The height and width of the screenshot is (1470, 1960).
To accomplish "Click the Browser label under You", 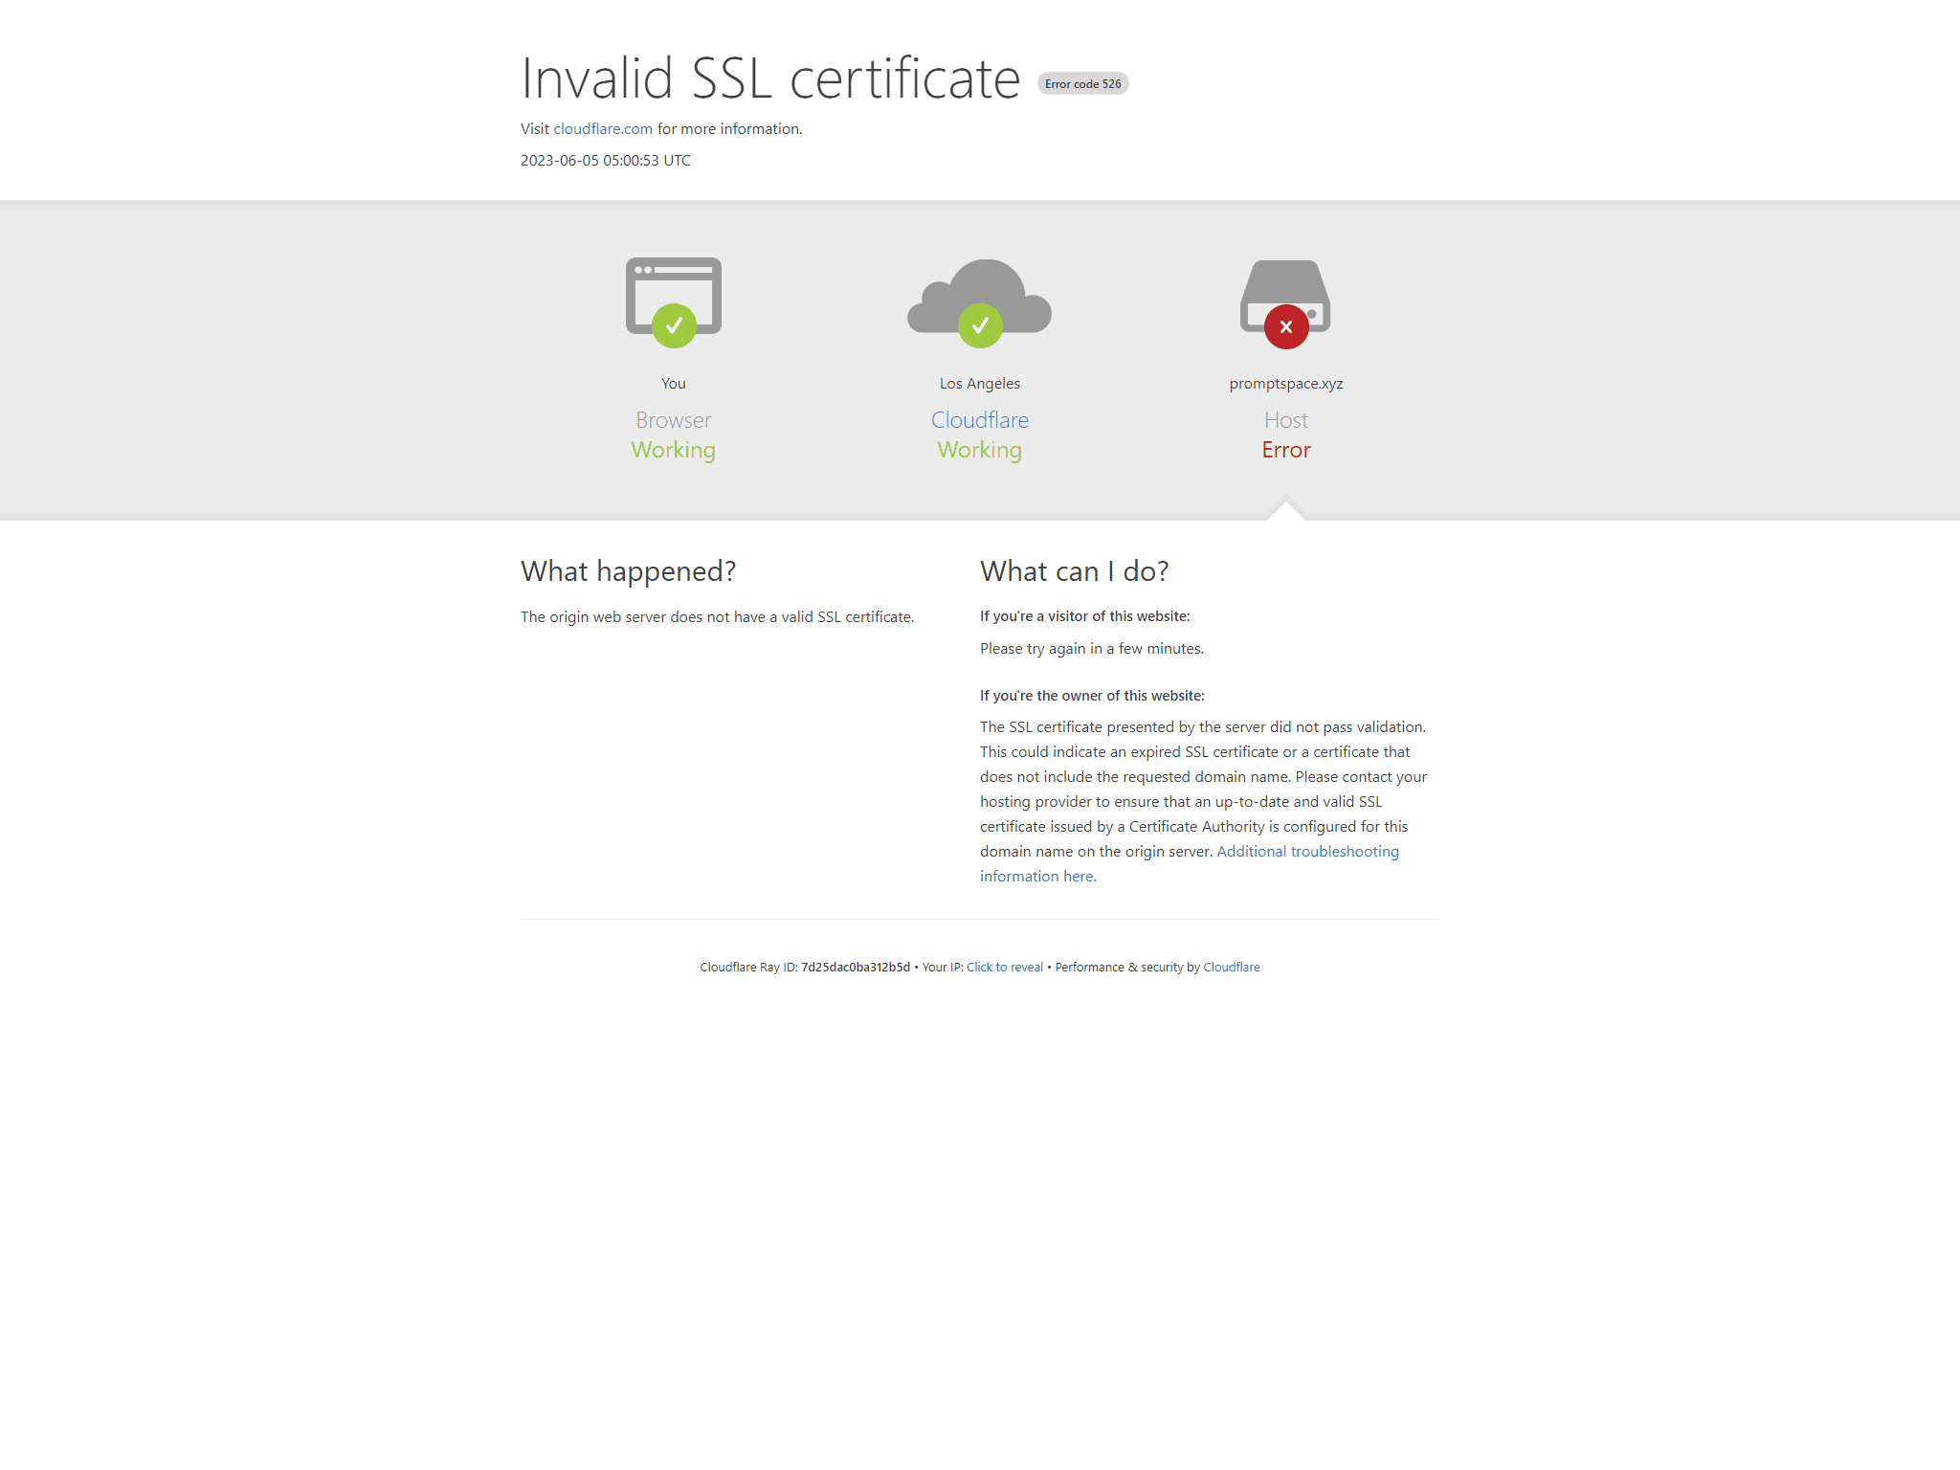I will coord(674,420).
